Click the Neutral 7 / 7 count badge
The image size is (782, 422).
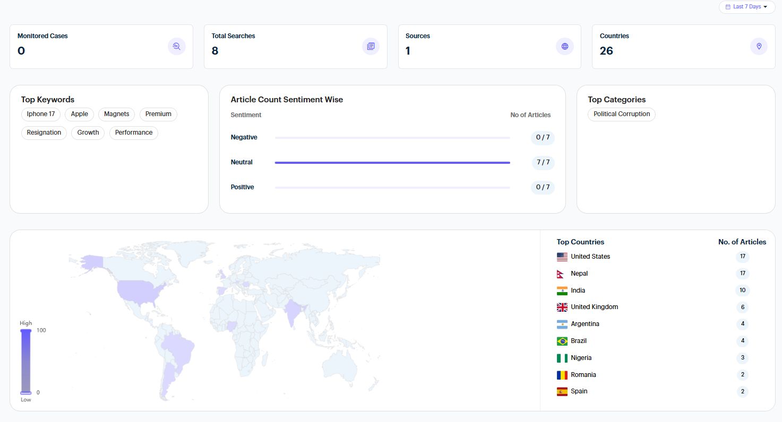click(543, 162)
